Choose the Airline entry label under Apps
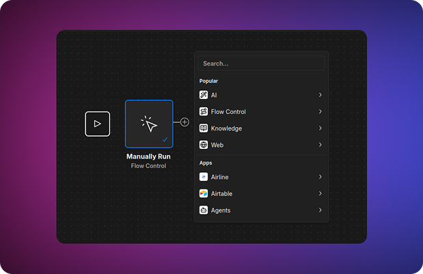This screenshot has width=423, height=274. (x=220, y=177)
